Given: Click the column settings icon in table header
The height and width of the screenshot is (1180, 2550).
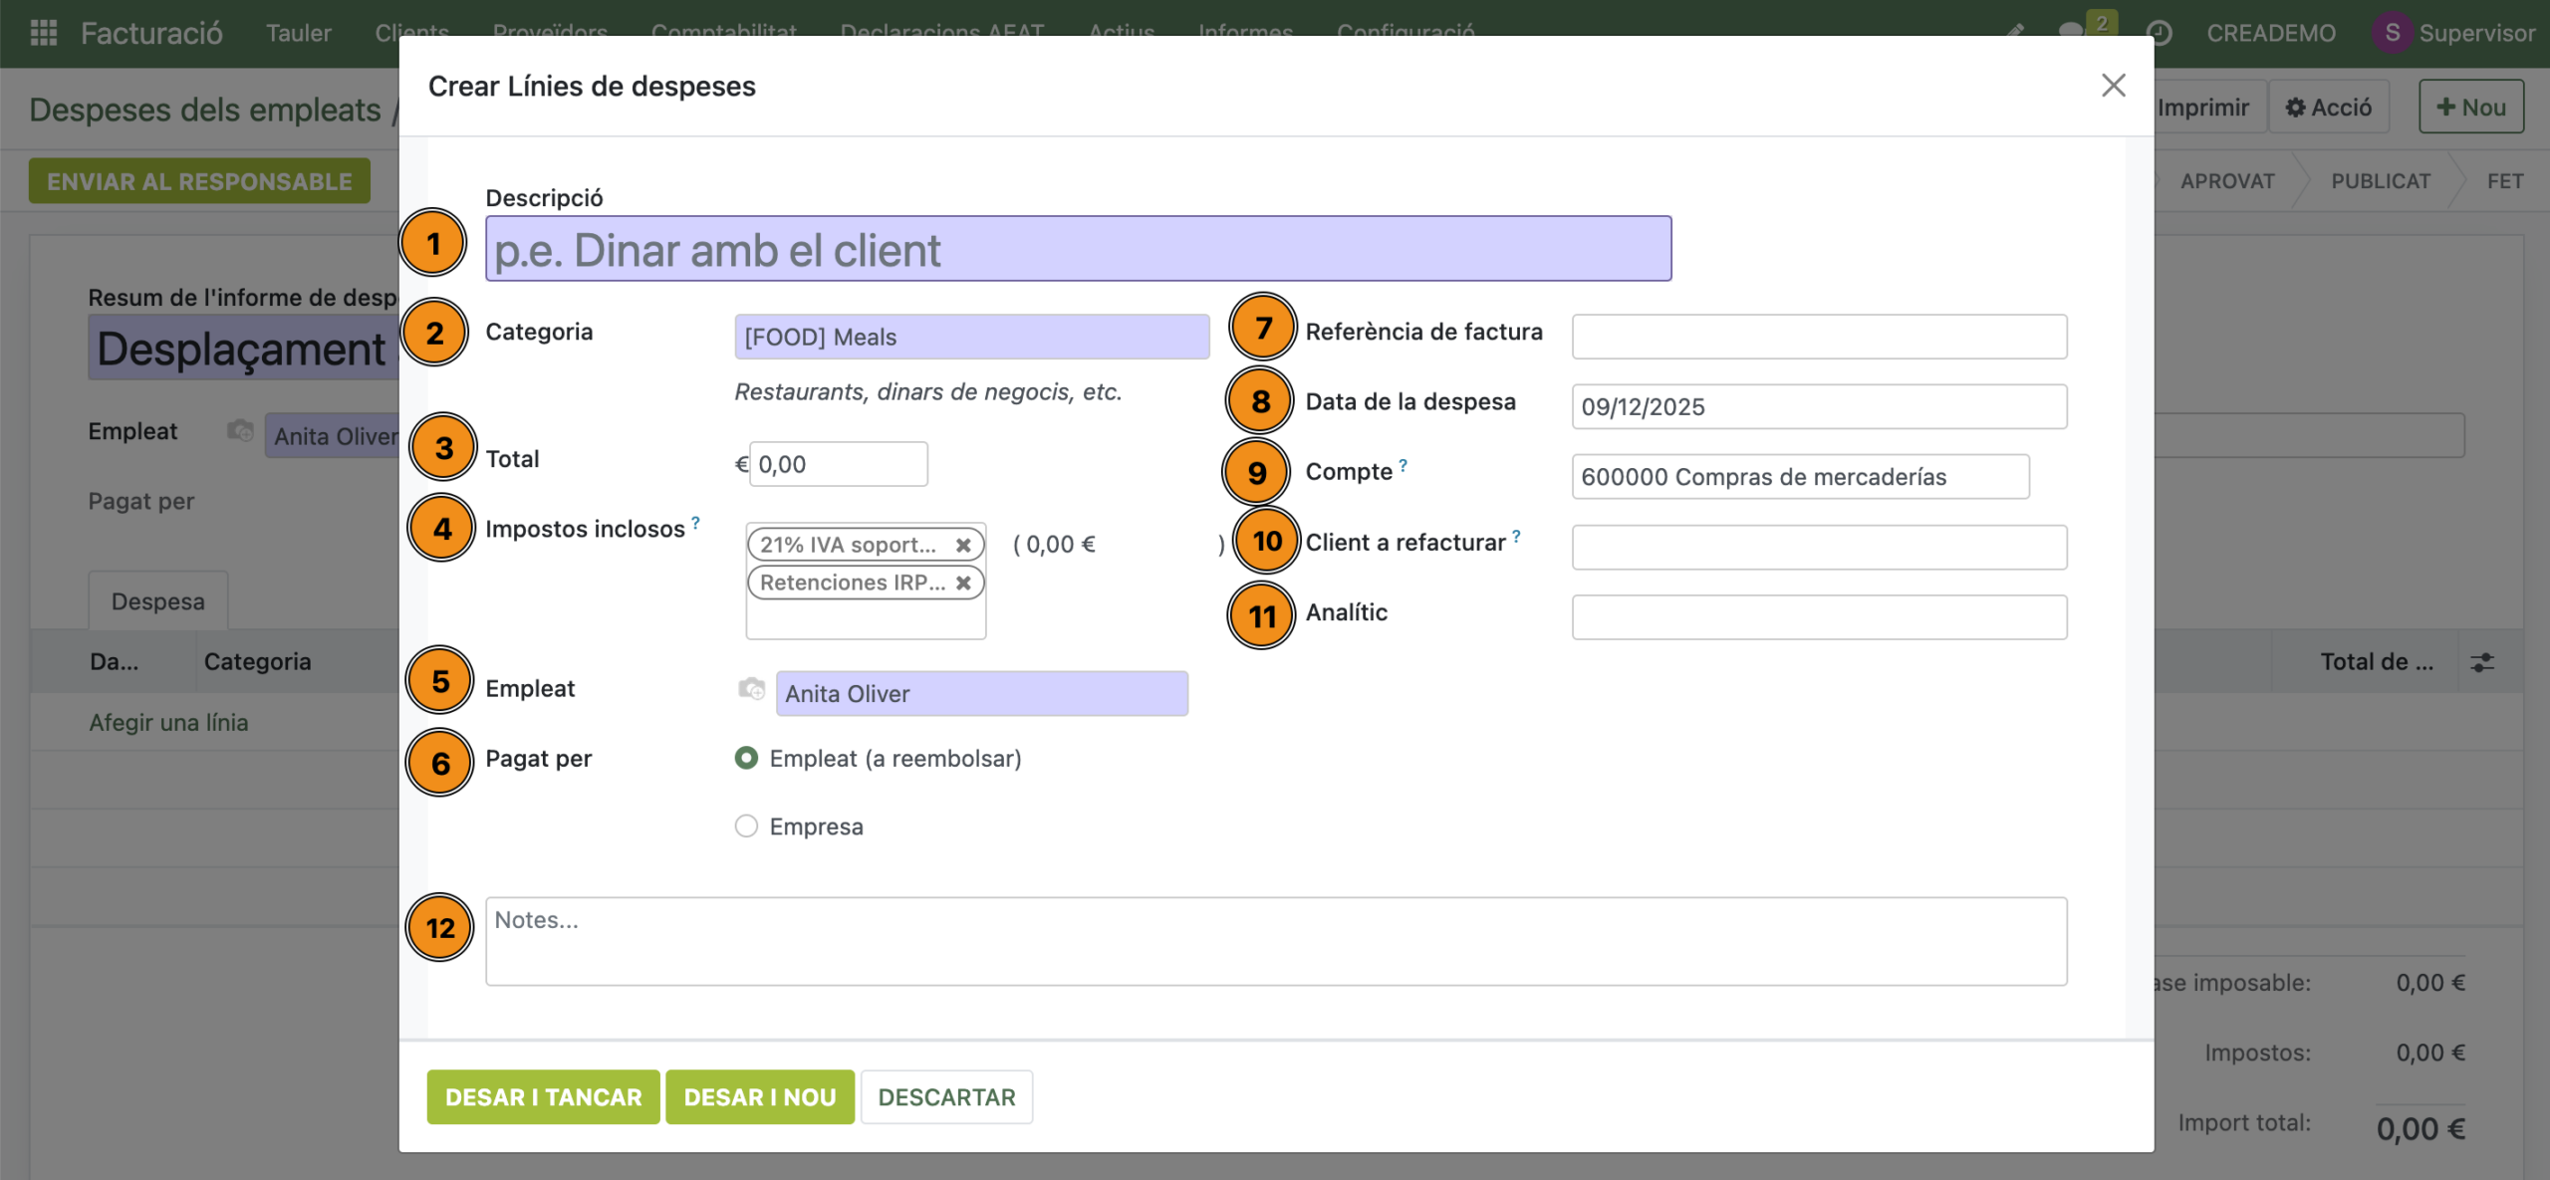Looking at the screenshot, I should 2481,662.
